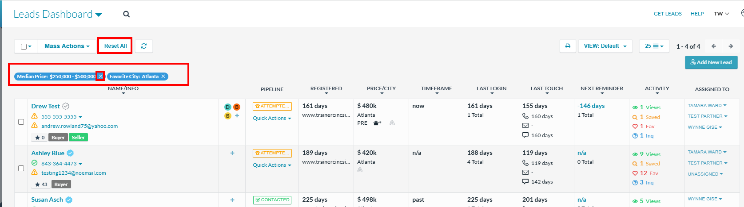Go to previous page arrow
This screenshot has height=207, width=744.
coord(714,46)
